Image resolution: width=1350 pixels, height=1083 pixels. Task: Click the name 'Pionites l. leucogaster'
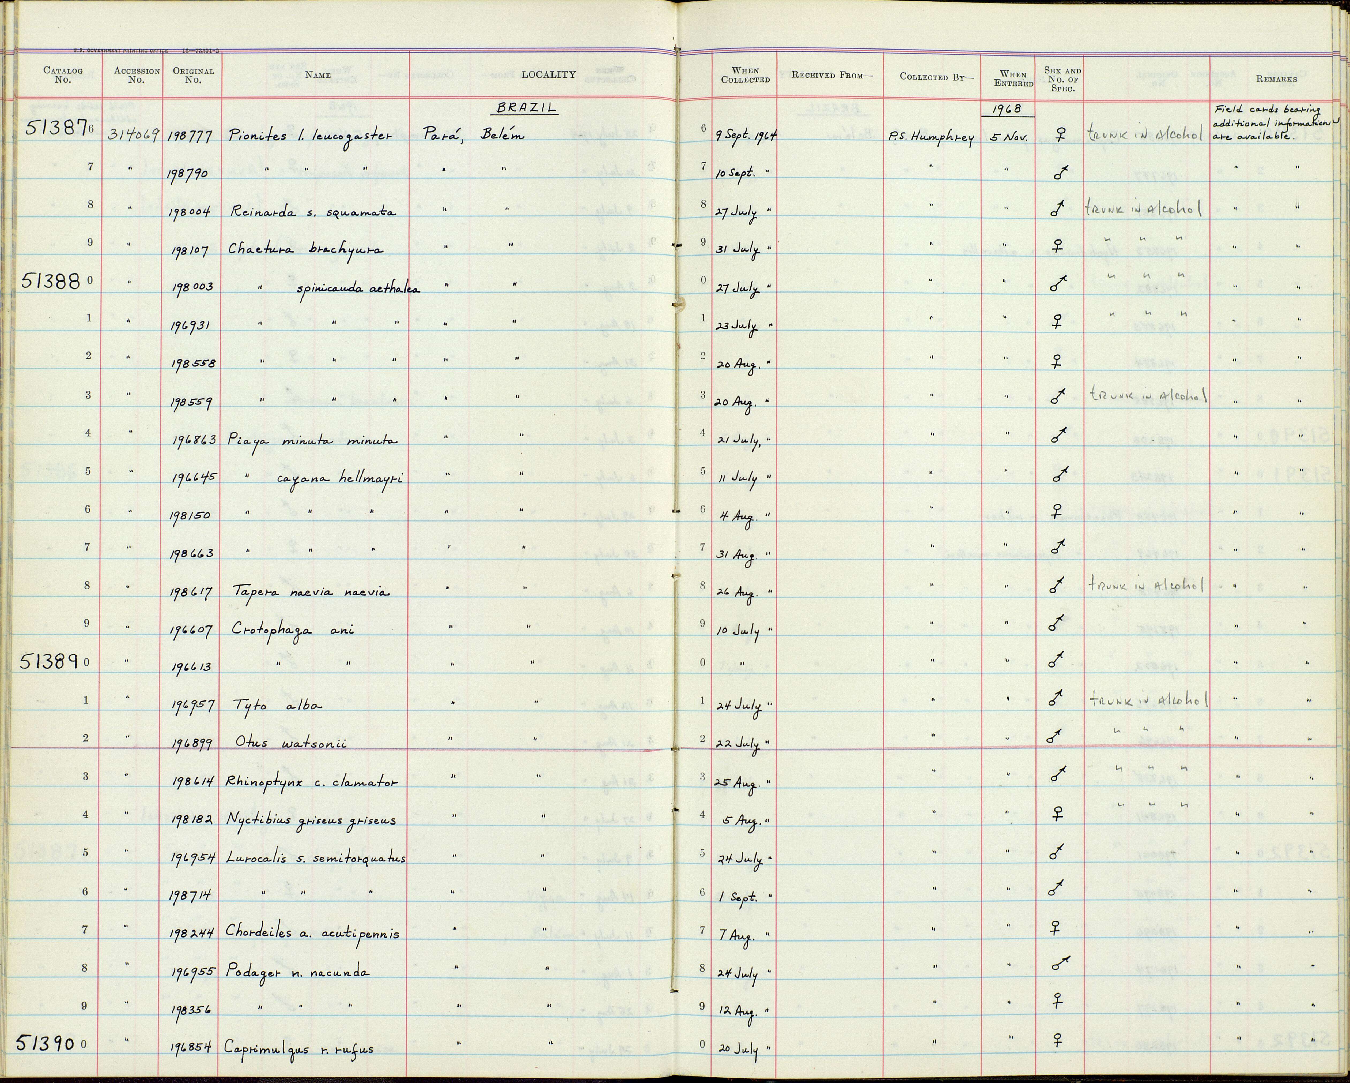pos(311,135)
